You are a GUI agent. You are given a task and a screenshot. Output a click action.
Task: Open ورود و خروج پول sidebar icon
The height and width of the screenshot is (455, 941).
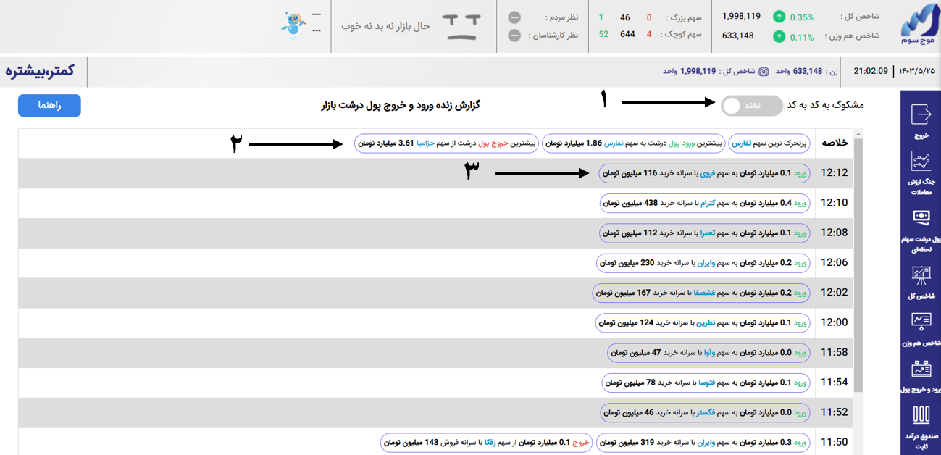tap(921, 370)
